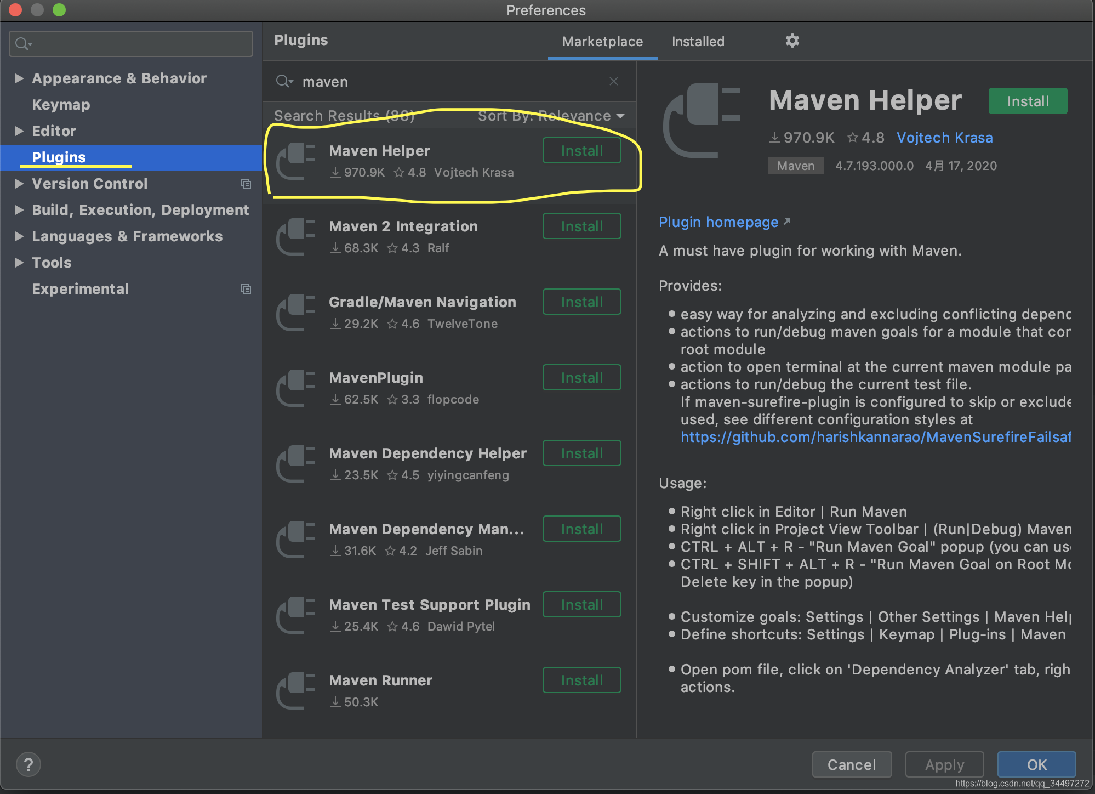Screen dimensions: 1095x794
Task: Click the Maven Helper plugin icon in list
Action: (296, 161)
